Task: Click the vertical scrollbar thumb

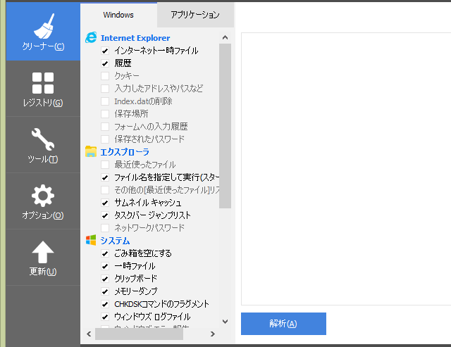Action: click(225, 126)
